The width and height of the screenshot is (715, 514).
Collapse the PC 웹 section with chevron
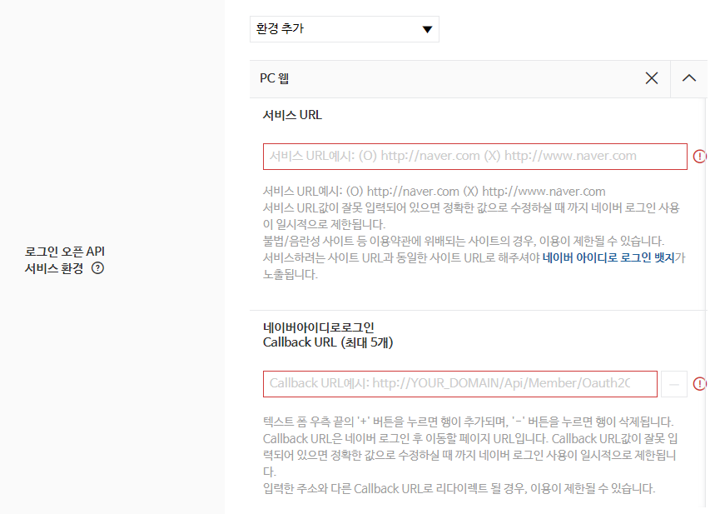tap(689, 78)
